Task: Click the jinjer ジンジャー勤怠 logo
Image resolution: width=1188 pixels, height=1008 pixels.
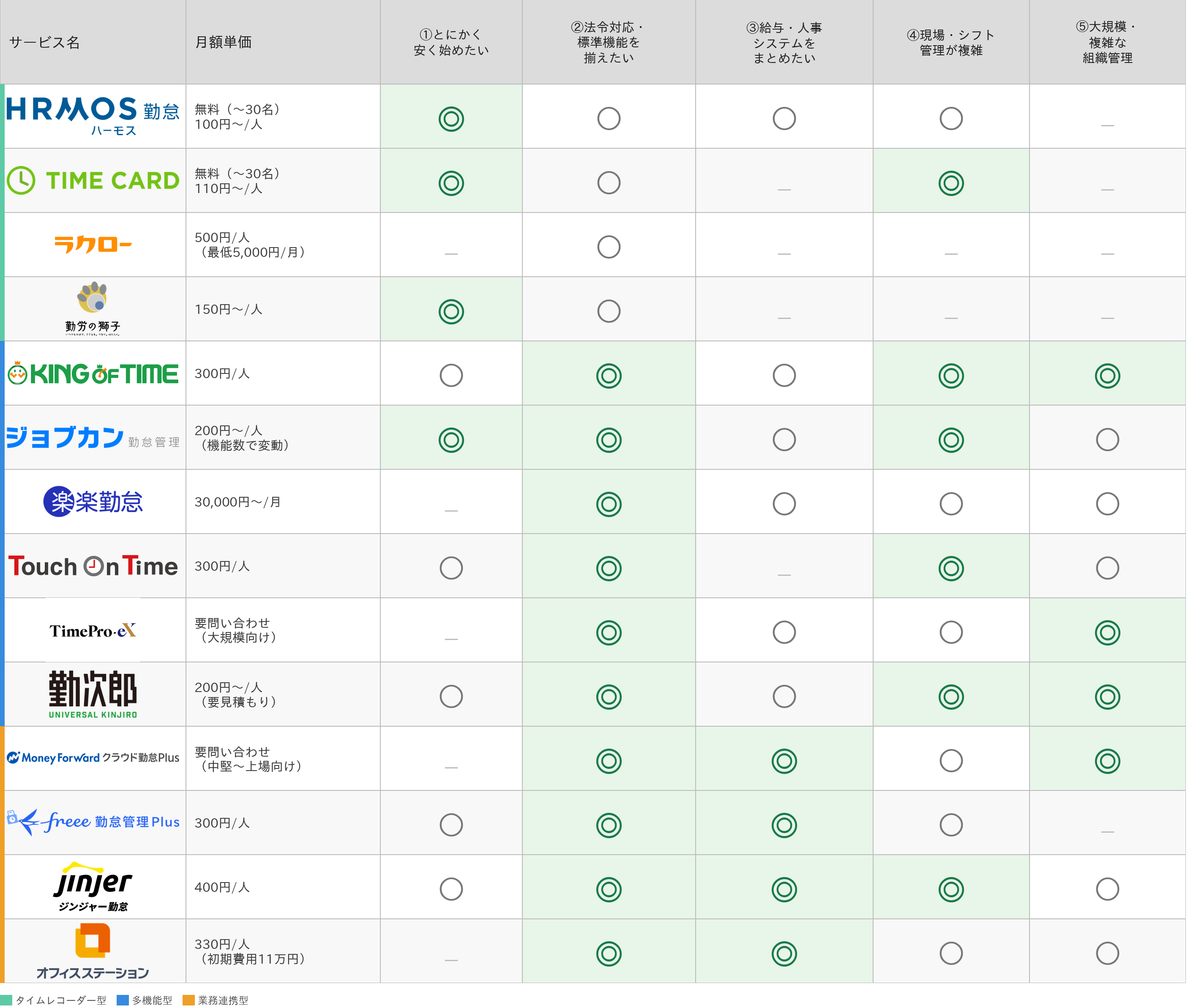Action: click(93, 887)
